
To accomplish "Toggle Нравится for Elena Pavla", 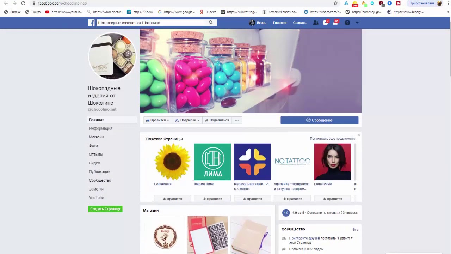I will (x=332, y=199).
